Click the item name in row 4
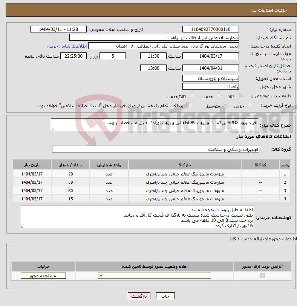Image resolution: width=297 pixels, height=306 pixels. click(185, 199)
